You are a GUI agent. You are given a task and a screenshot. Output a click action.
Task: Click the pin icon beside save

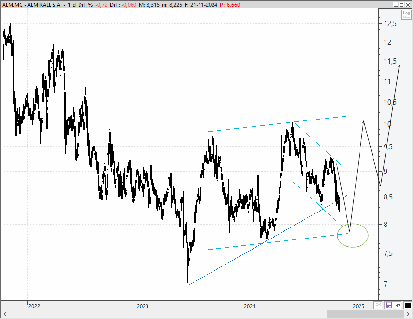[x=398, y=306]
